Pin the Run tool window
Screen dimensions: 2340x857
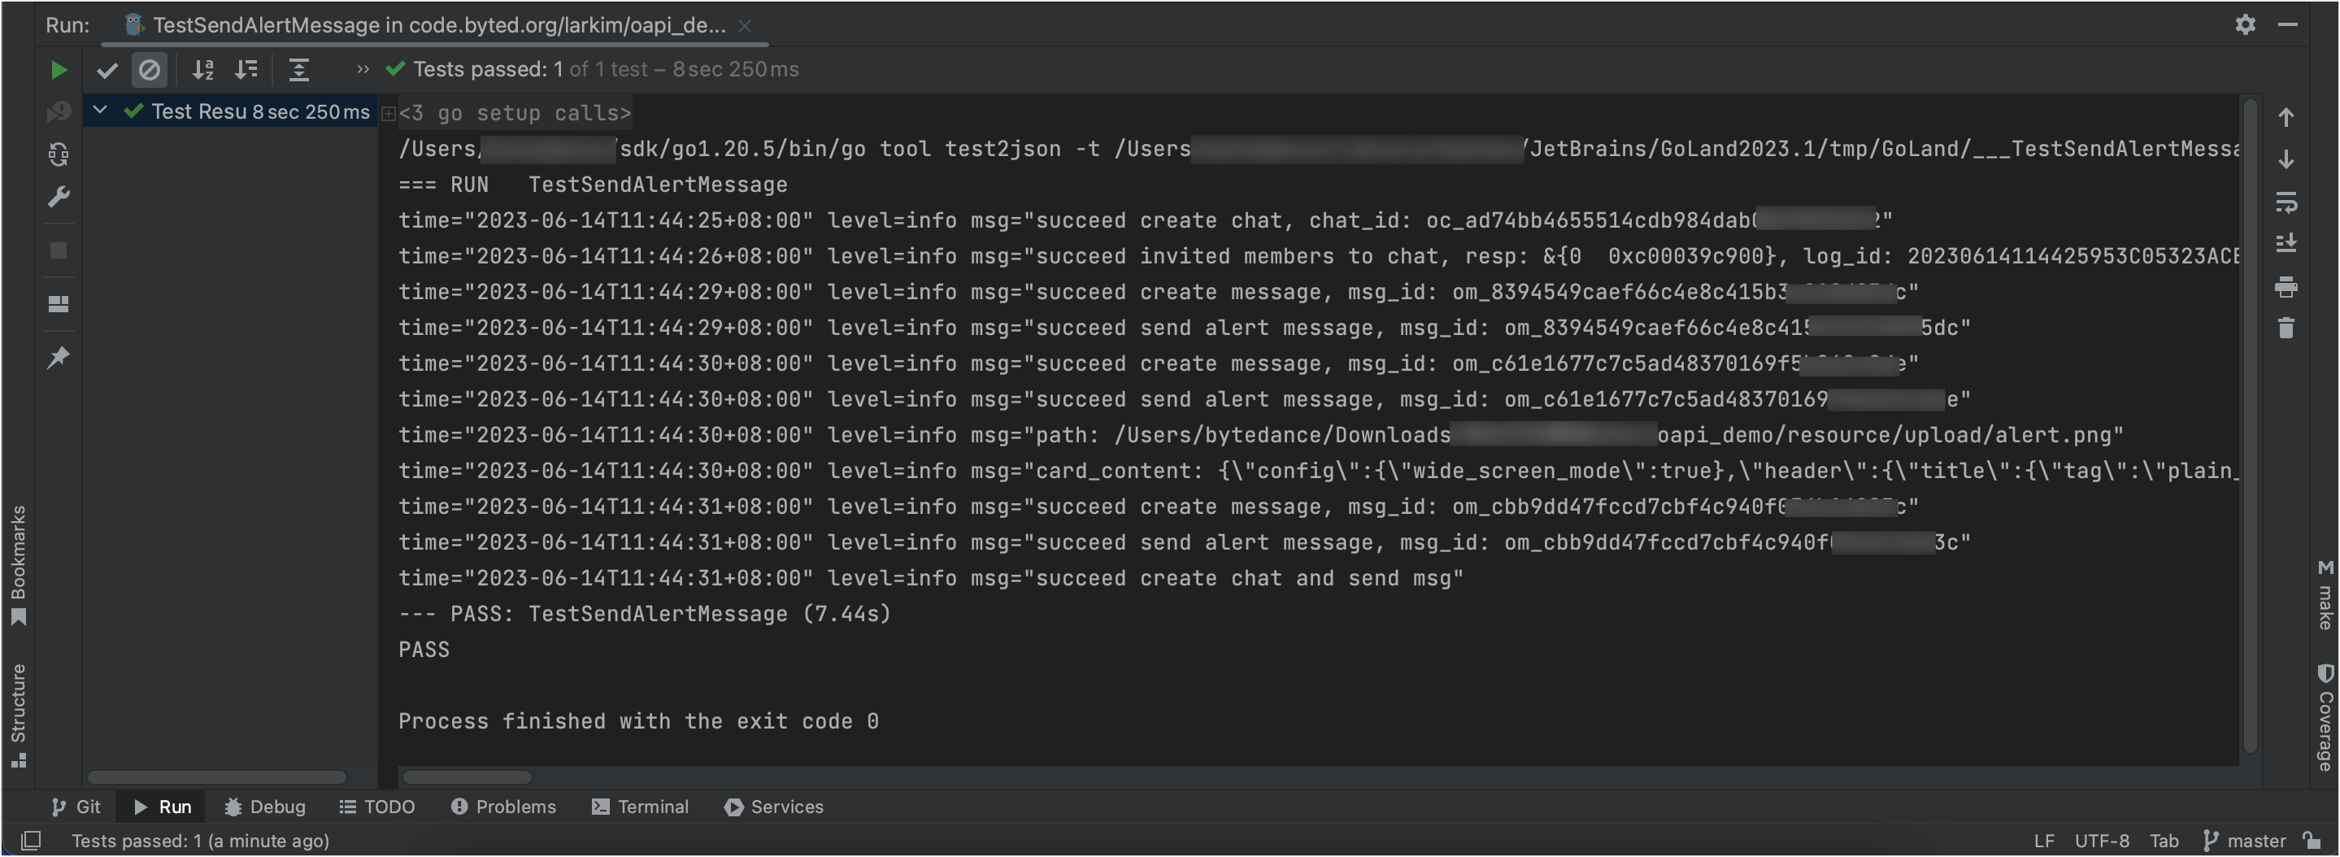[x=59, y=357]
